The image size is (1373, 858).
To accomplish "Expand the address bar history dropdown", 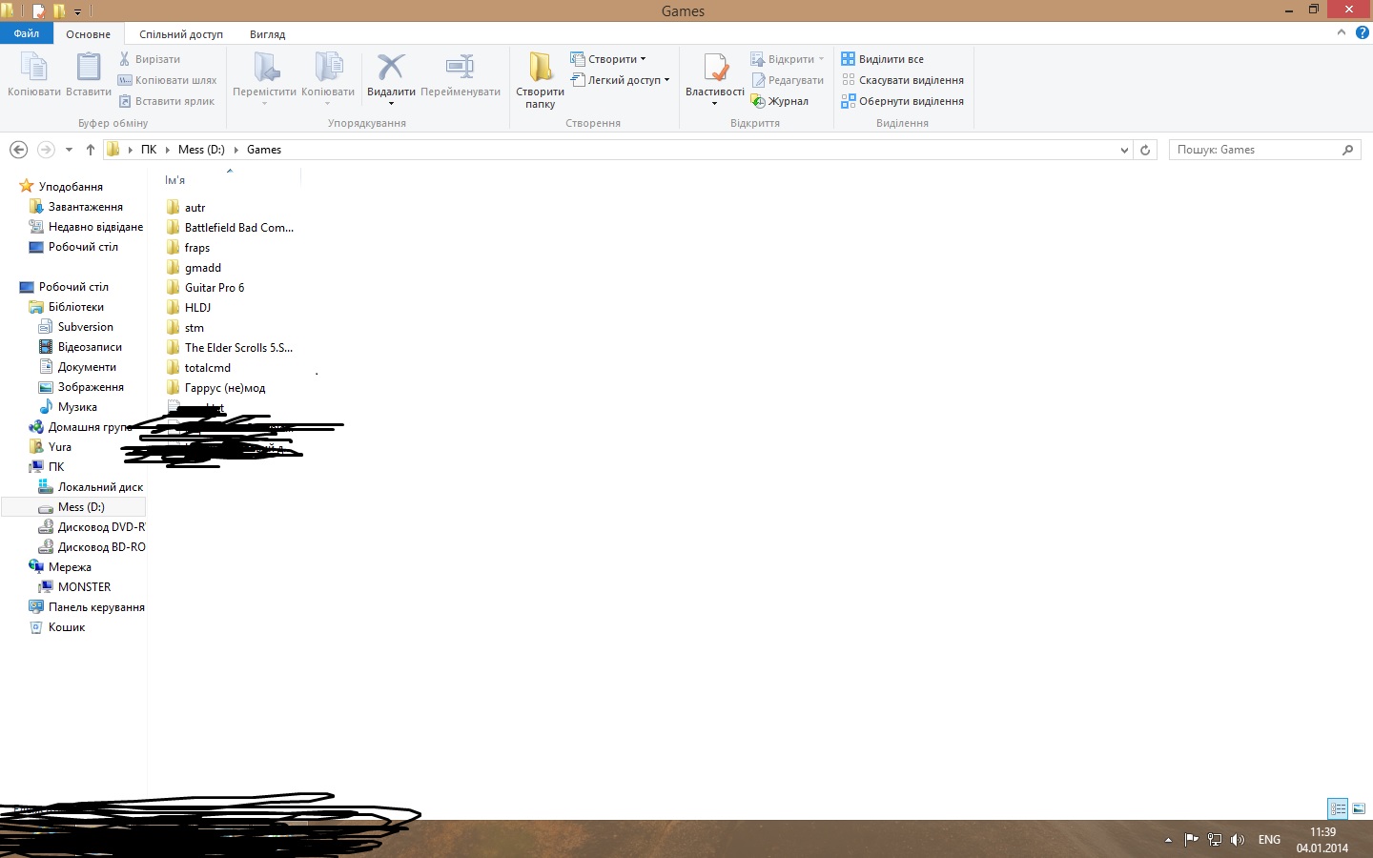I will [x=1124, y=150].
